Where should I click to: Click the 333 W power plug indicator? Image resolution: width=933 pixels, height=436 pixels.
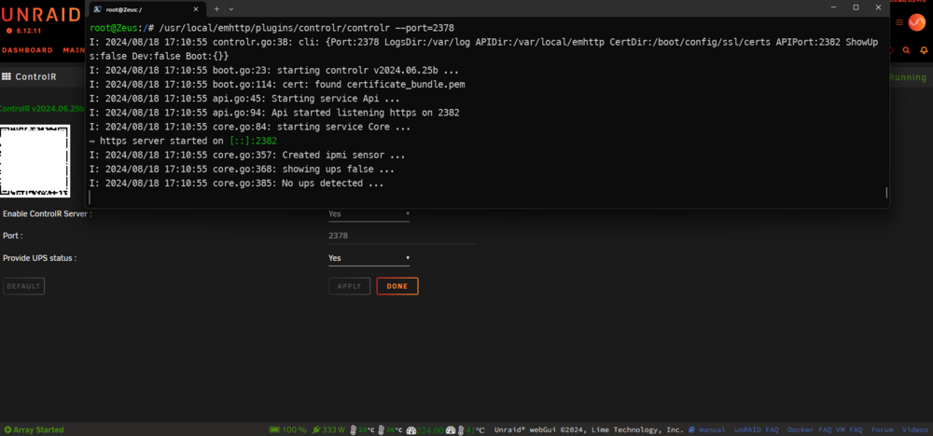[329, 429]
